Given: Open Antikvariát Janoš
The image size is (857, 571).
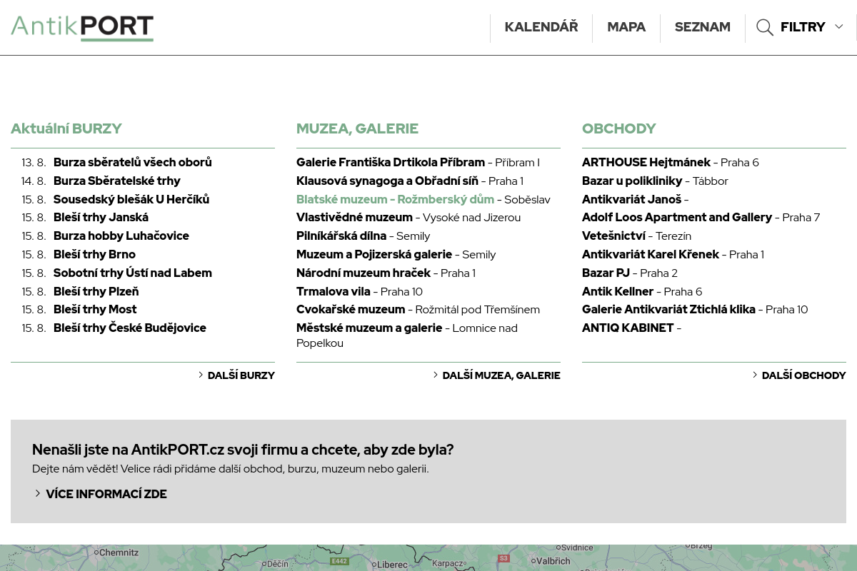Looking at the screenshot, I should pos(632,199).
